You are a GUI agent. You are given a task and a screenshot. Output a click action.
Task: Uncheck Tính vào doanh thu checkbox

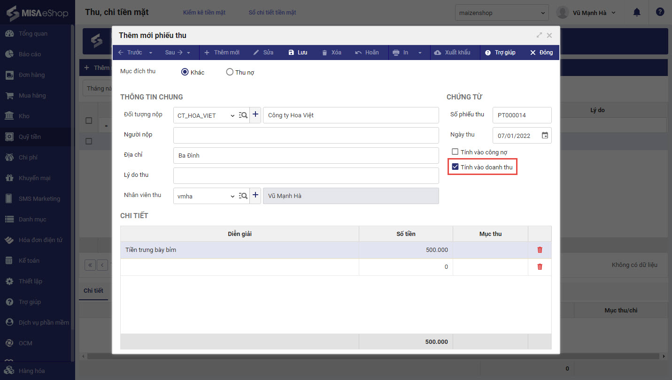(455, 167)
